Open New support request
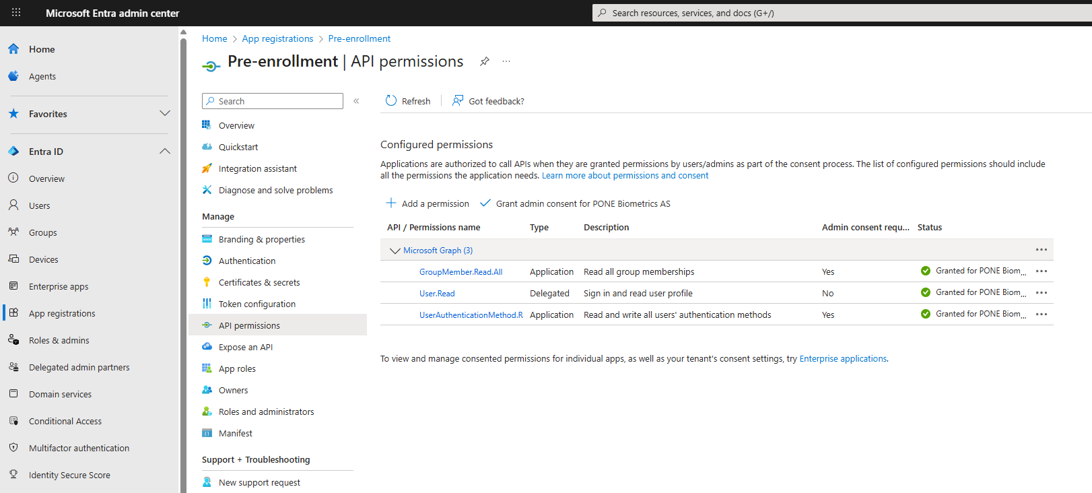 tap(259, 482)
